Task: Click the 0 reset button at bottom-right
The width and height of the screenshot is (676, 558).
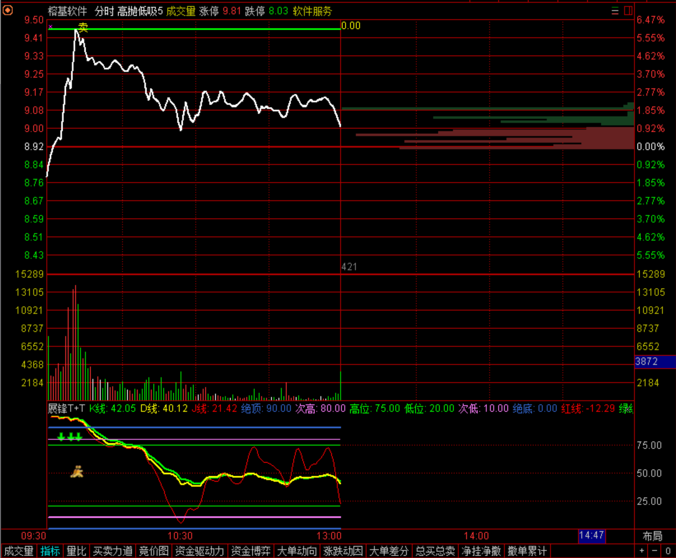Action: [x=668, y=551]
